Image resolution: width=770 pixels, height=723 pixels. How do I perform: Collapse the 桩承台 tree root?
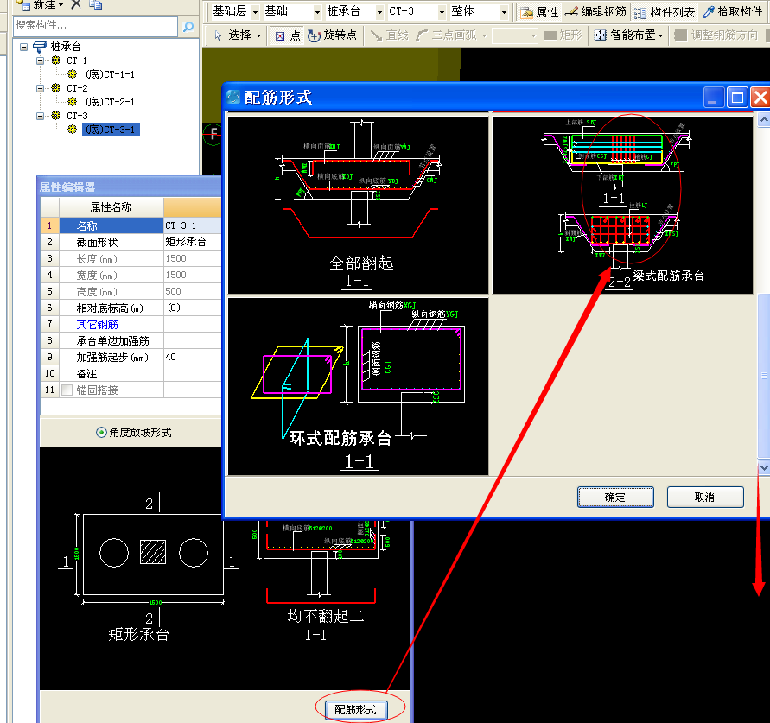23,47
